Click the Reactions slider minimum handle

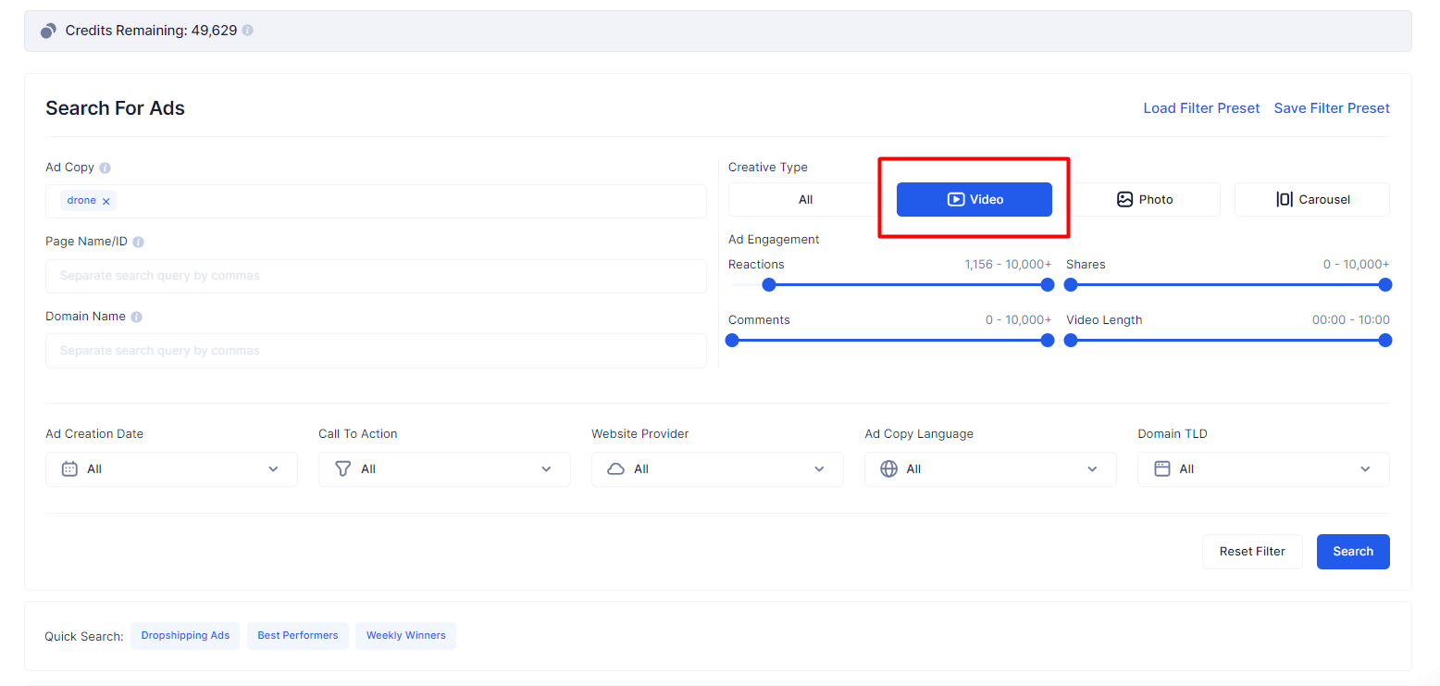768,285
